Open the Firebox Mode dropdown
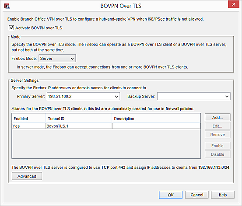This screenshot has width=242, height=206. [x=57, y=58]
